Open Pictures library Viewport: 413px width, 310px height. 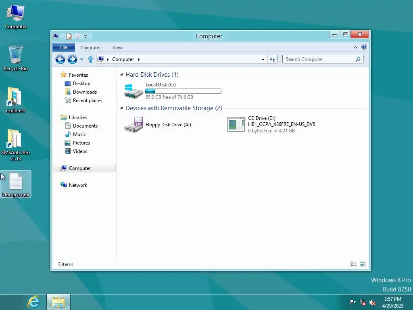[x=81, y=142]
